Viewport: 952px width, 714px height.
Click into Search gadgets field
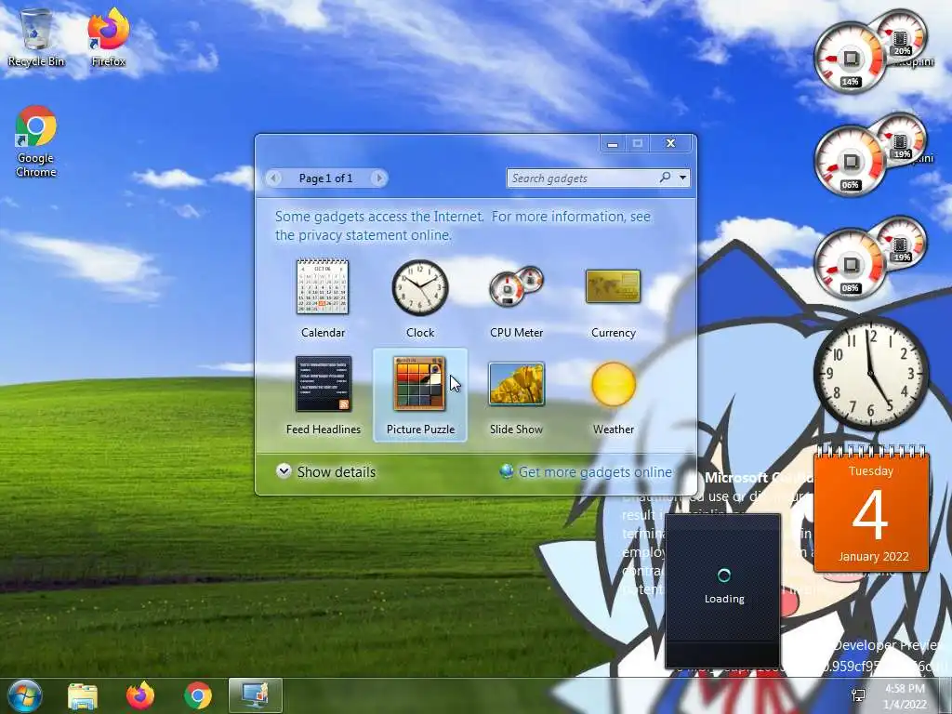[x=583, y=178]
